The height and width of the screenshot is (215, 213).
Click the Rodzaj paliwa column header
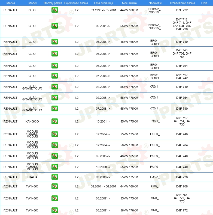point(53,3)
